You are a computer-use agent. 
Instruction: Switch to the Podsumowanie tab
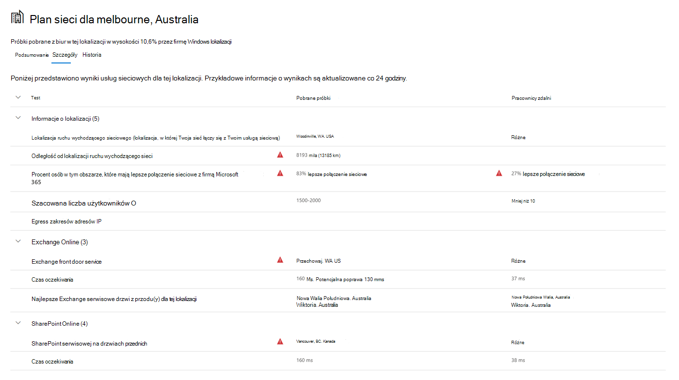(32, 55)
